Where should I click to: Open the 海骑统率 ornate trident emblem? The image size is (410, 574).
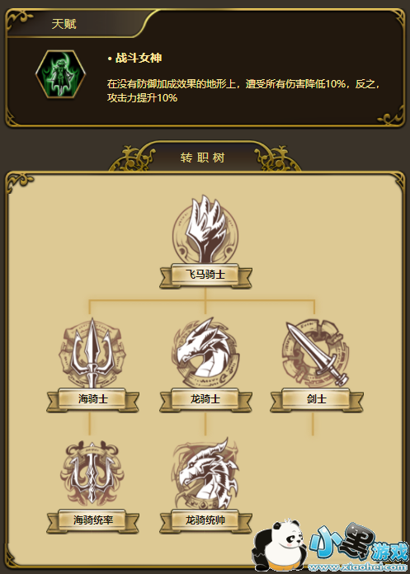92,474
